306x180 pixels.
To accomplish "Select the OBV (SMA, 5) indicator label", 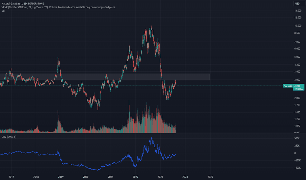I will tap(9, 137).
